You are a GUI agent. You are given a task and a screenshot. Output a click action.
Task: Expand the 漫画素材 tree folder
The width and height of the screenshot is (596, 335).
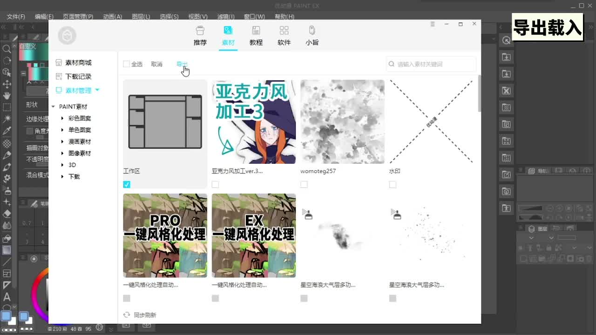[62, 141]
